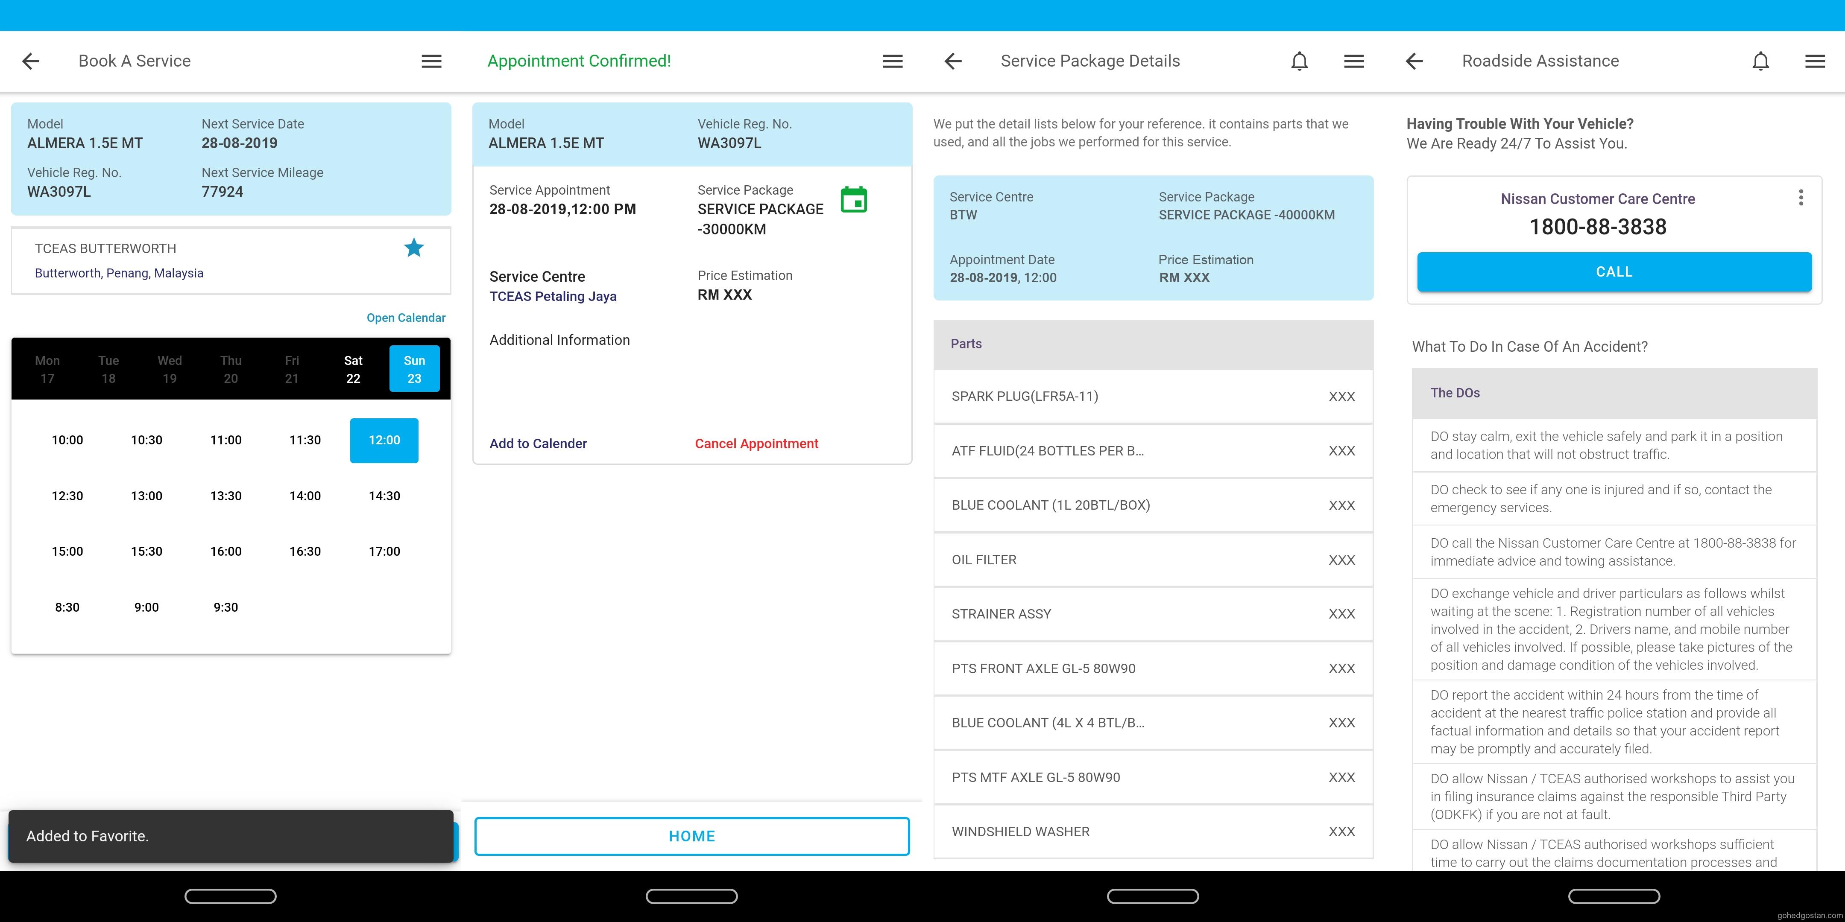Go back from Roadside Assistance screen
Image resolution: width=1845 pixels, height=922 pixels.
click(x=1414, y=61)
